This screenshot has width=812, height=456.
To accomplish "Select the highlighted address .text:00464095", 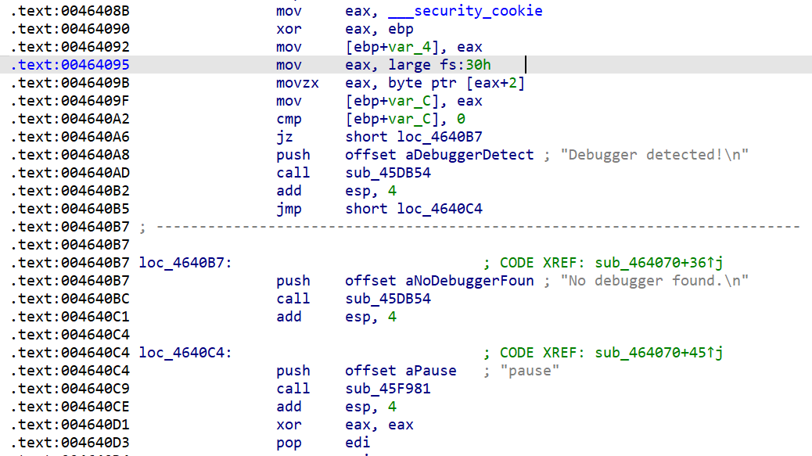I will coord(70,65).
